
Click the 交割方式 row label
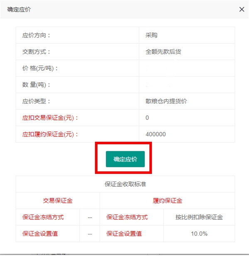(36, 52)
